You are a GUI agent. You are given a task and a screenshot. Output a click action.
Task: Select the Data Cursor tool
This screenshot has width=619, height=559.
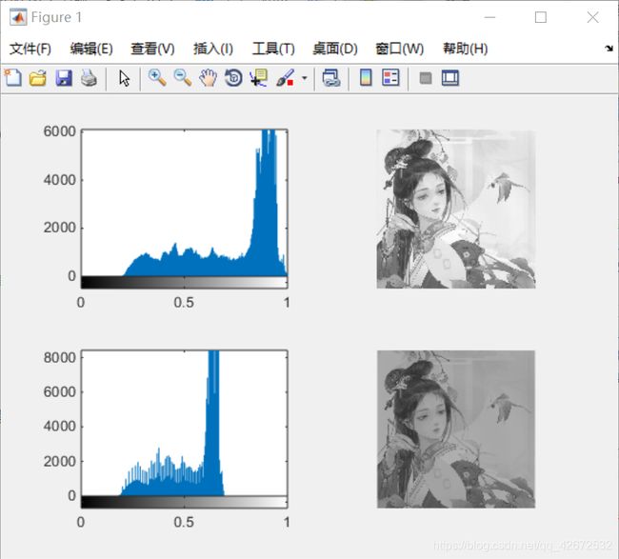pos(259,78)
